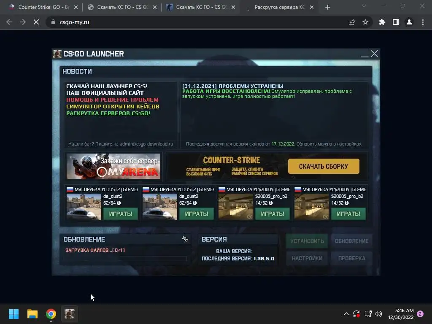Stop page loading in Chrome
This screenshot has width=432, height=324.
point(36,22)
